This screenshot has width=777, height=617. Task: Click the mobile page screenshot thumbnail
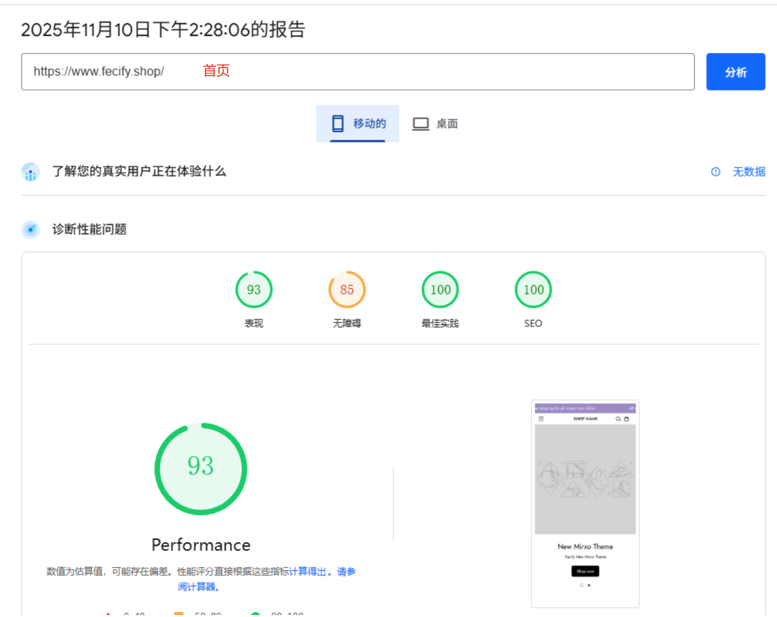(585, 503)
